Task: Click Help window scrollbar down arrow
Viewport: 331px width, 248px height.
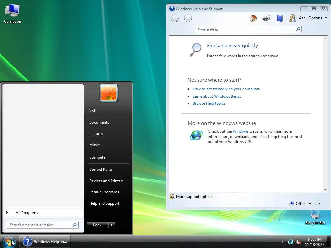Action: (325, 190)
